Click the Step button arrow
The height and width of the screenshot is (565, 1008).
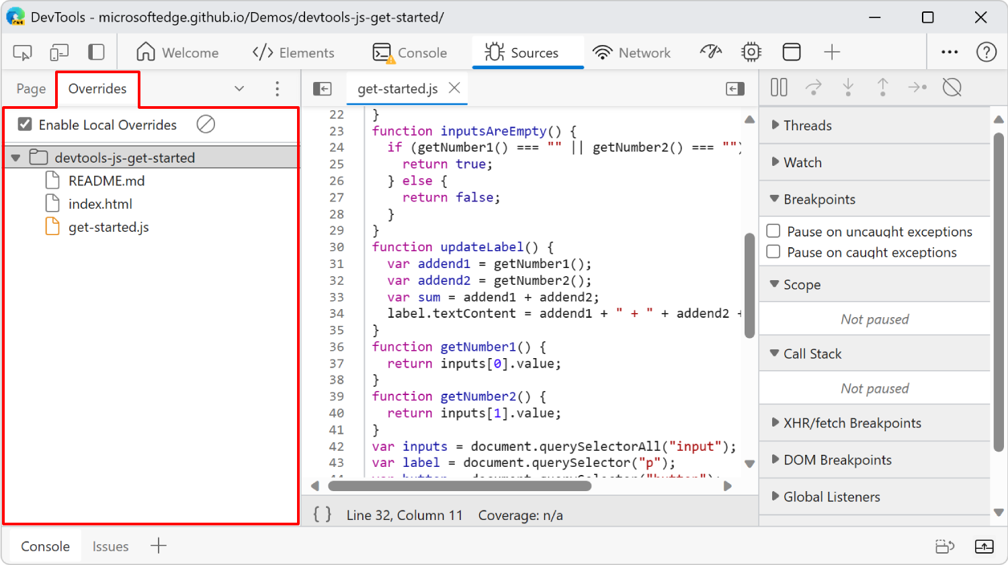(917, 87)
